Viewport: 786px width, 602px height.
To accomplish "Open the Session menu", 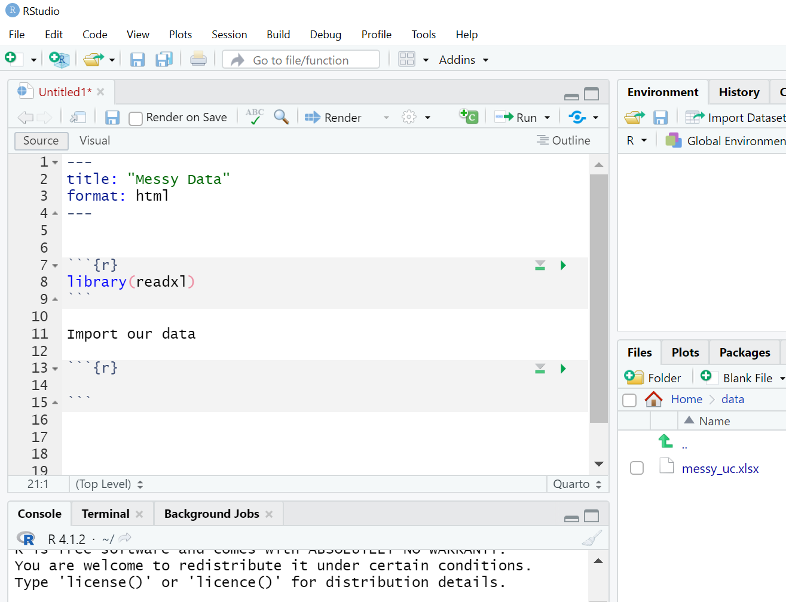I will 229,35.
